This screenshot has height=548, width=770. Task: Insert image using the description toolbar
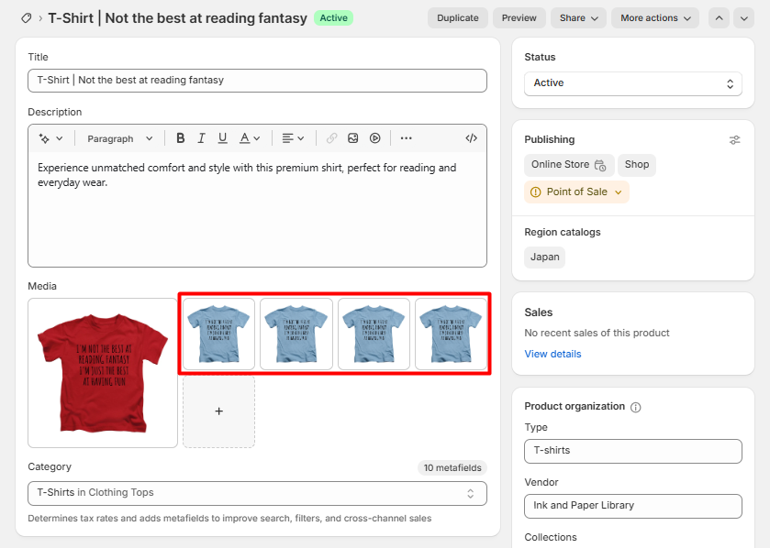pyautogui.click(x=353, y=138)
